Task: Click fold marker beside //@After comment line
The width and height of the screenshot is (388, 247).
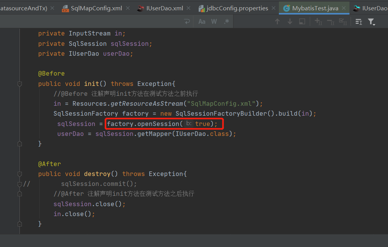Action: 20,194
